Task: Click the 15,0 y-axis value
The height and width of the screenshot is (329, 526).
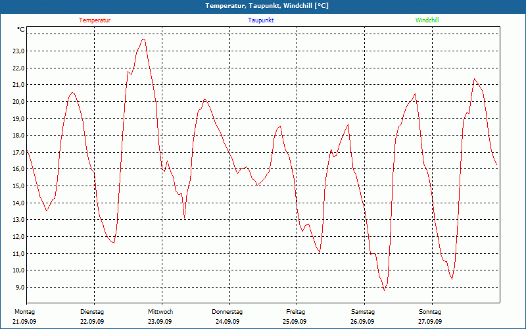Action: 18,186
